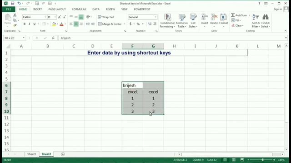Click the Undo arrow icon
Image resolution: width=291 pixels, height=163 pixels.
[x=19, y=3]
